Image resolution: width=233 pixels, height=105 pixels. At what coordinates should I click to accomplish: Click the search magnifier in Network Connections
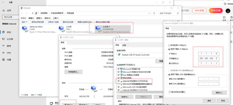coord(178,13)
